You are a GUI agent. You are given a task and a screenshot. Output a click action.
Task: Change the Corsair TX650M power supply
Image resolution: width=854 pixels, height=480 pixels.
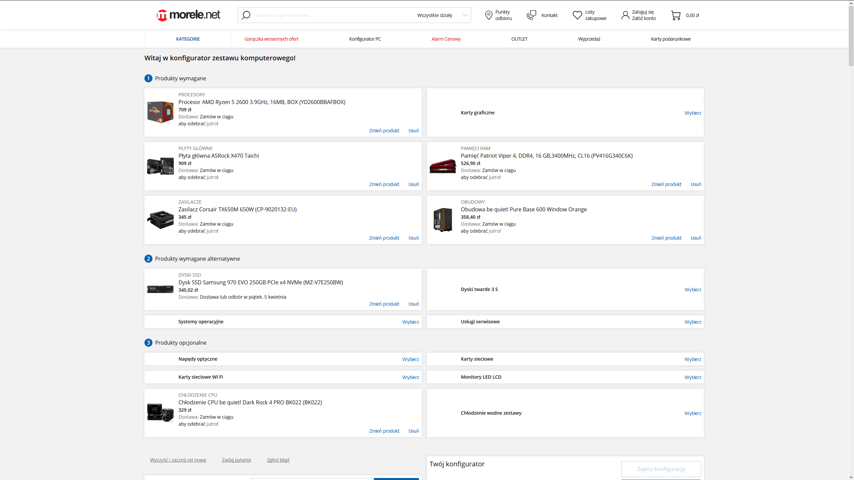(384, 238)
